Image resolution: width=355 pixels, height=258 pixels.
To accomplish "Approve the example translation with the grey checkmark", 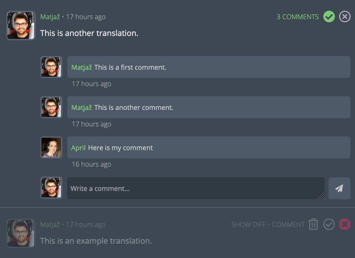I will [x=329, y=224].
